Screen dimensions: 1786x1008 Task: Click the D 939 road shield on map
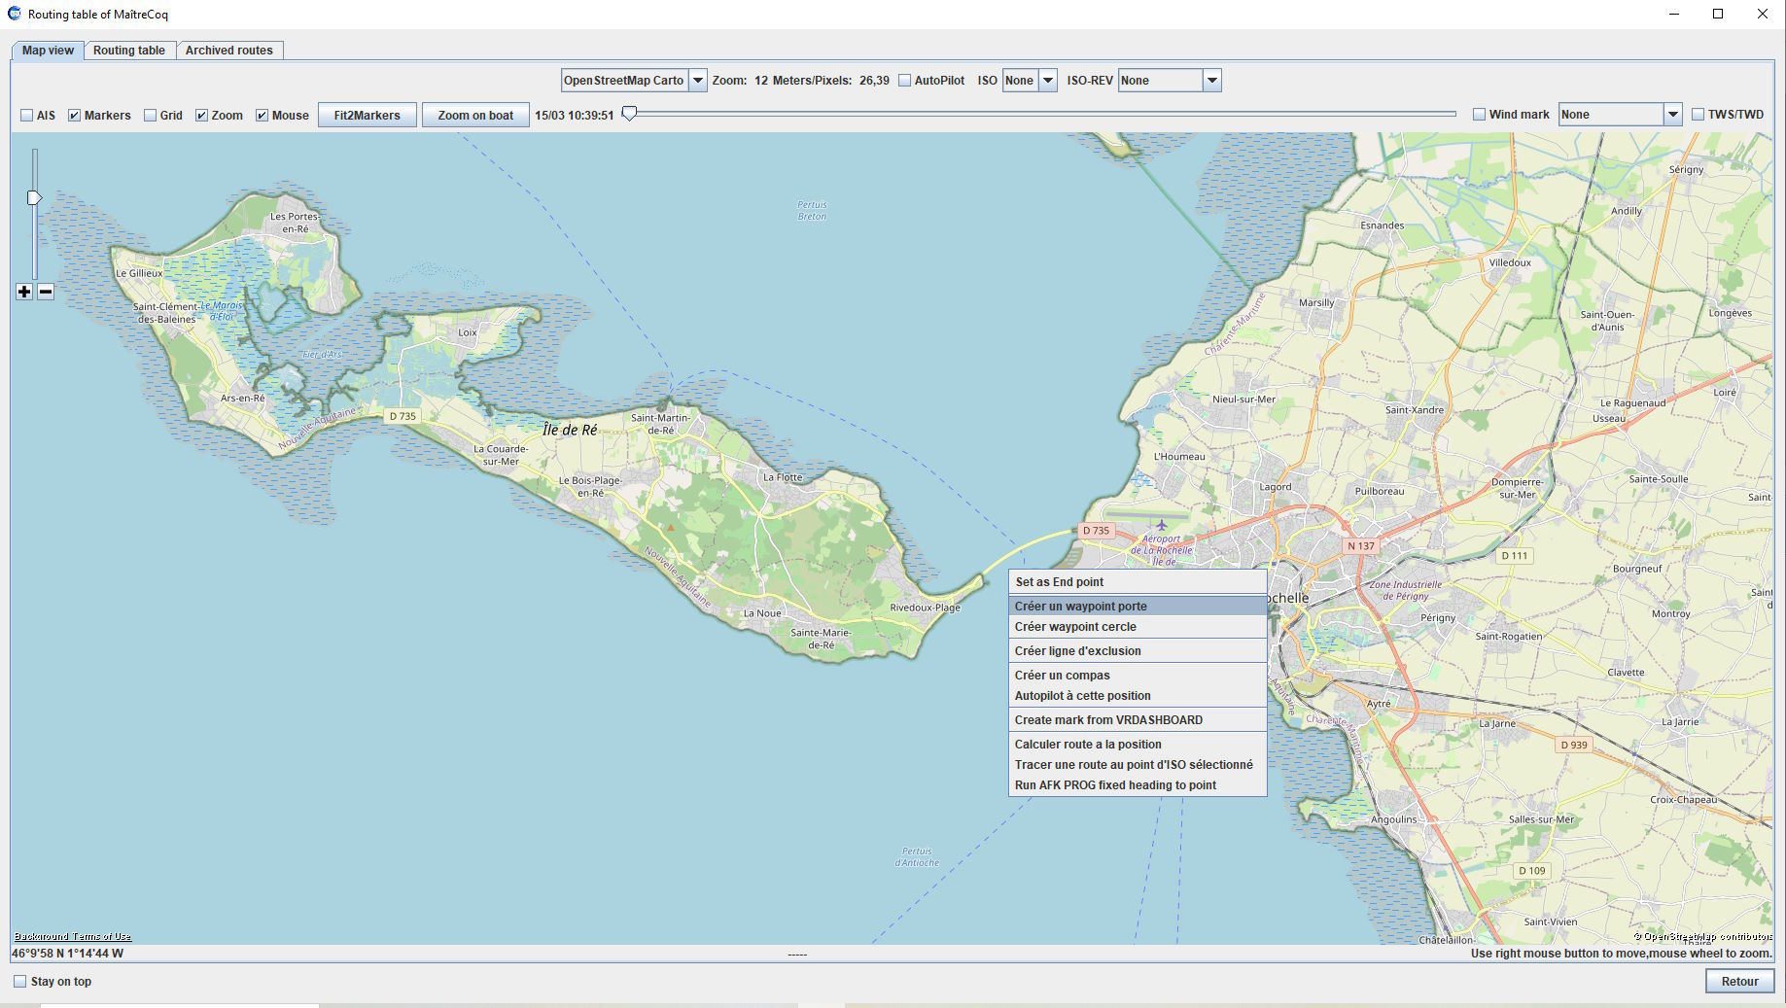coord(1573,745)
